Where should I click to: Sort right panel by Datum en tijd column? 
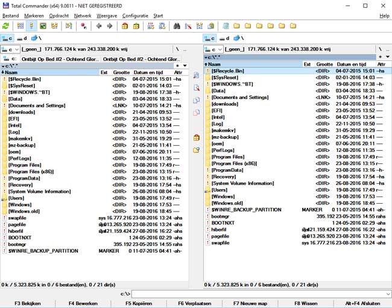click(355, 64)
